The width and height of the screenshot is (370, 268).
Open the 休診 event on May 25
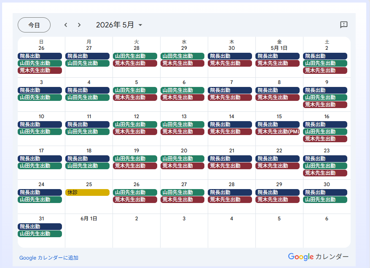(87, 192)
